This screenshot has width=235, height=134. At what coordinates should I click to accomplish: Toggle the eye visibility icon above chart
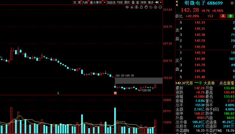click(x=127, y=7)
